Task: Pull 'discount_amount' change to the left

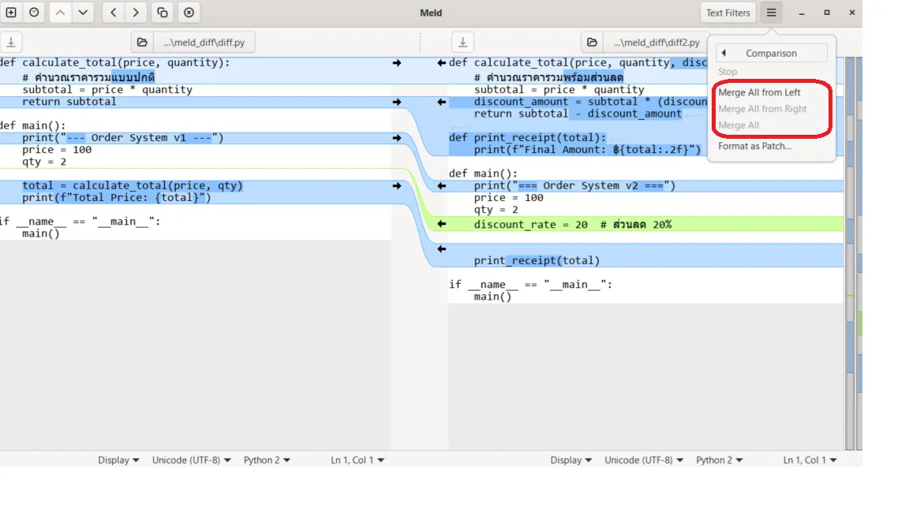Action: 442,102
